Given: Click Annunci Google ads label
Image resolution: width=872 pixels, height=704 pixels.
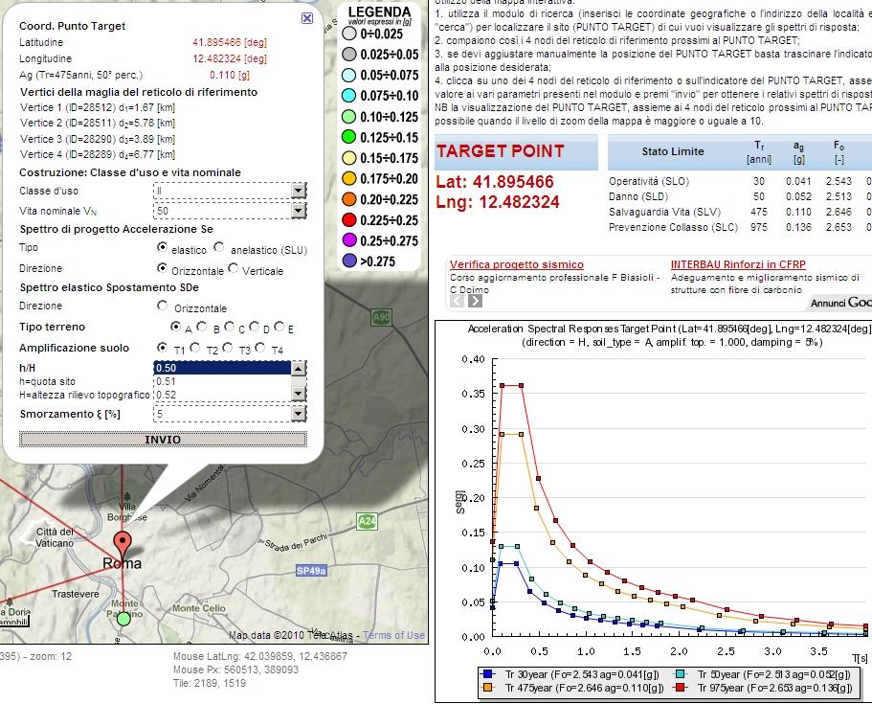Looking at the screenshot, I should click(x=841, y=302).
